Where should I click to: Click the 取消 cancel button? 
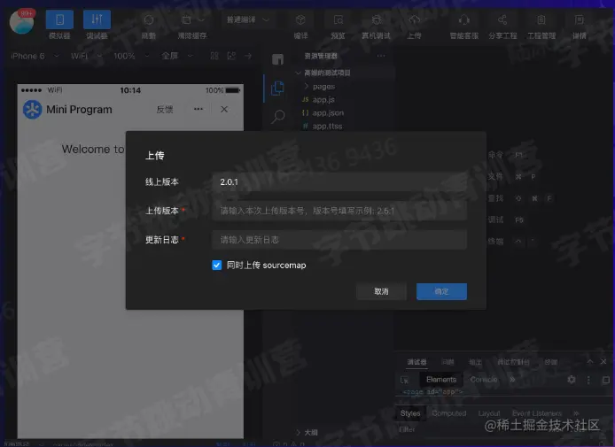[x=381, y=291]
